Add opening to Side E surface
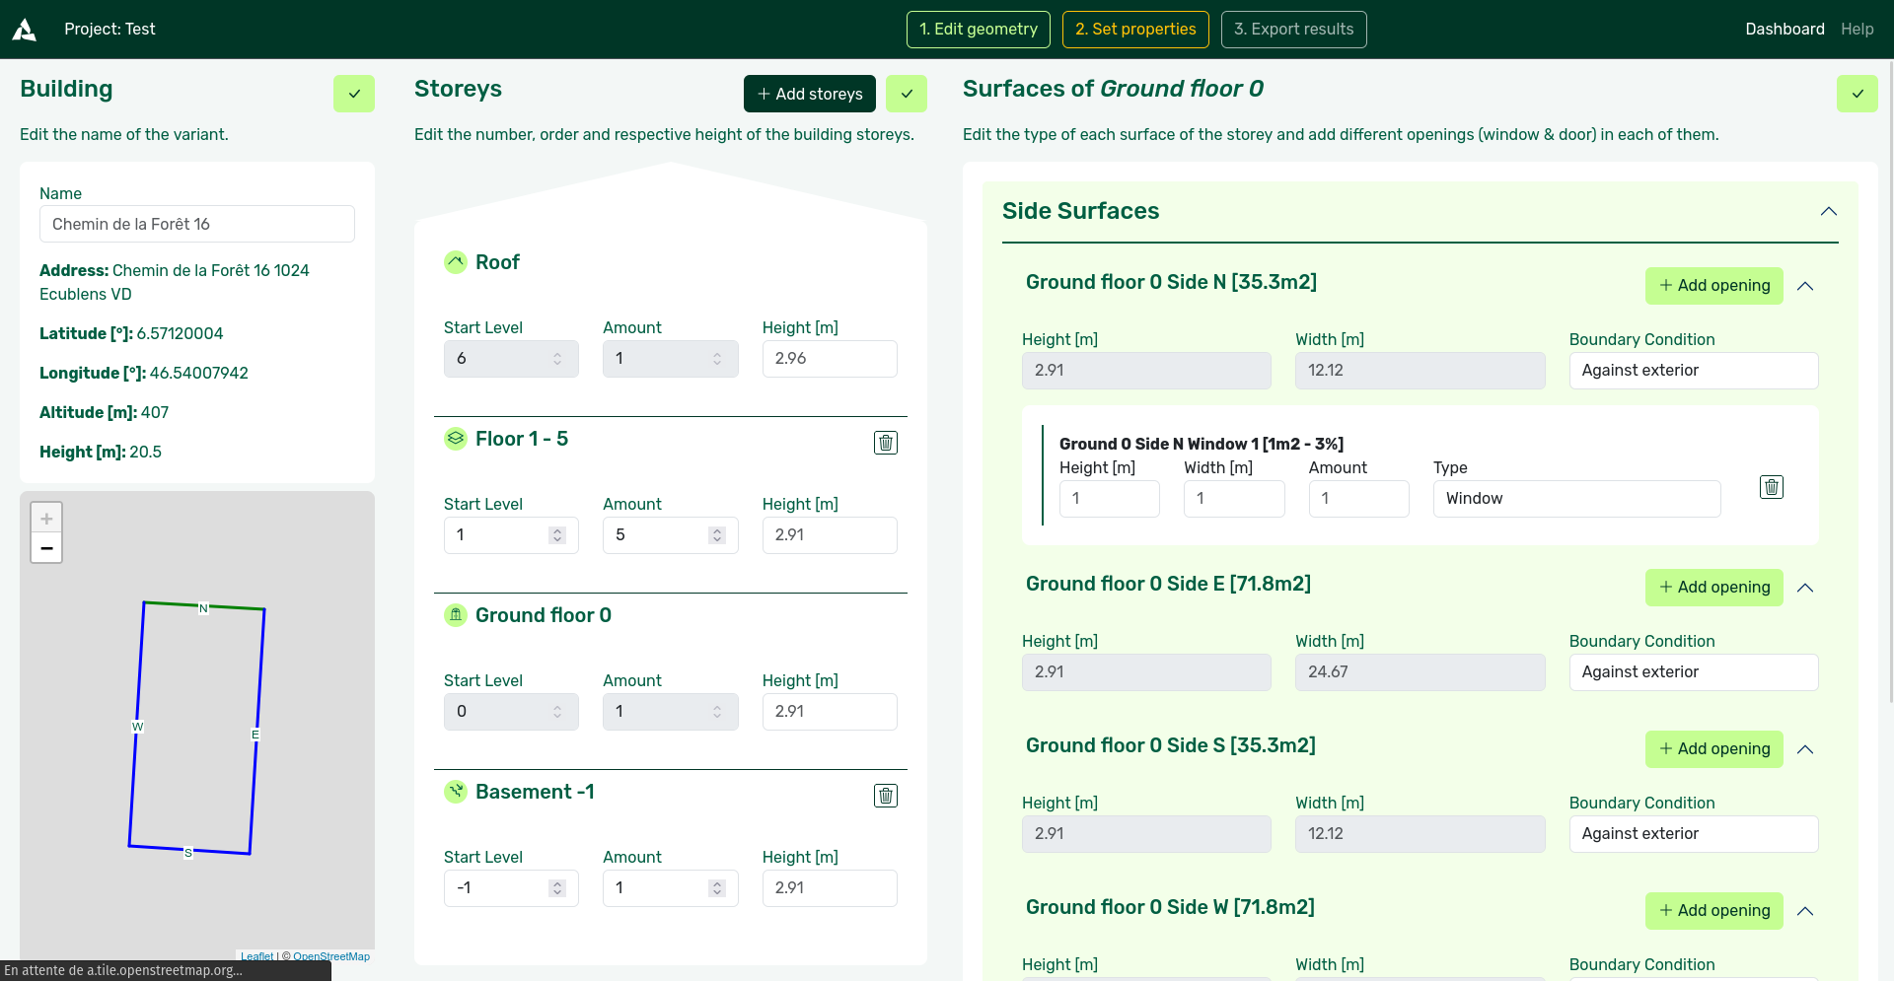 [1713, 588]
